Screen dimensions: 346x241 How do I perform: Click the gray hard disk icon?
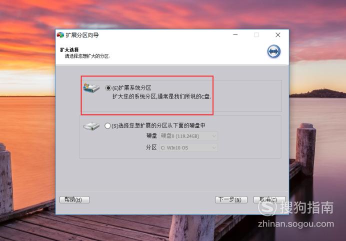tap(91, 126)
